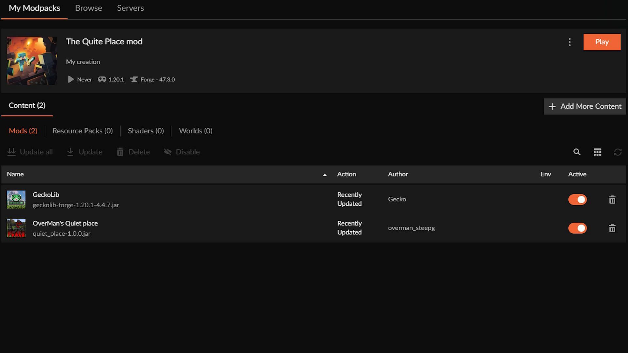Click the refresh/sync icon
This screenshot has width=628, height=353.
tap(618, 152)
